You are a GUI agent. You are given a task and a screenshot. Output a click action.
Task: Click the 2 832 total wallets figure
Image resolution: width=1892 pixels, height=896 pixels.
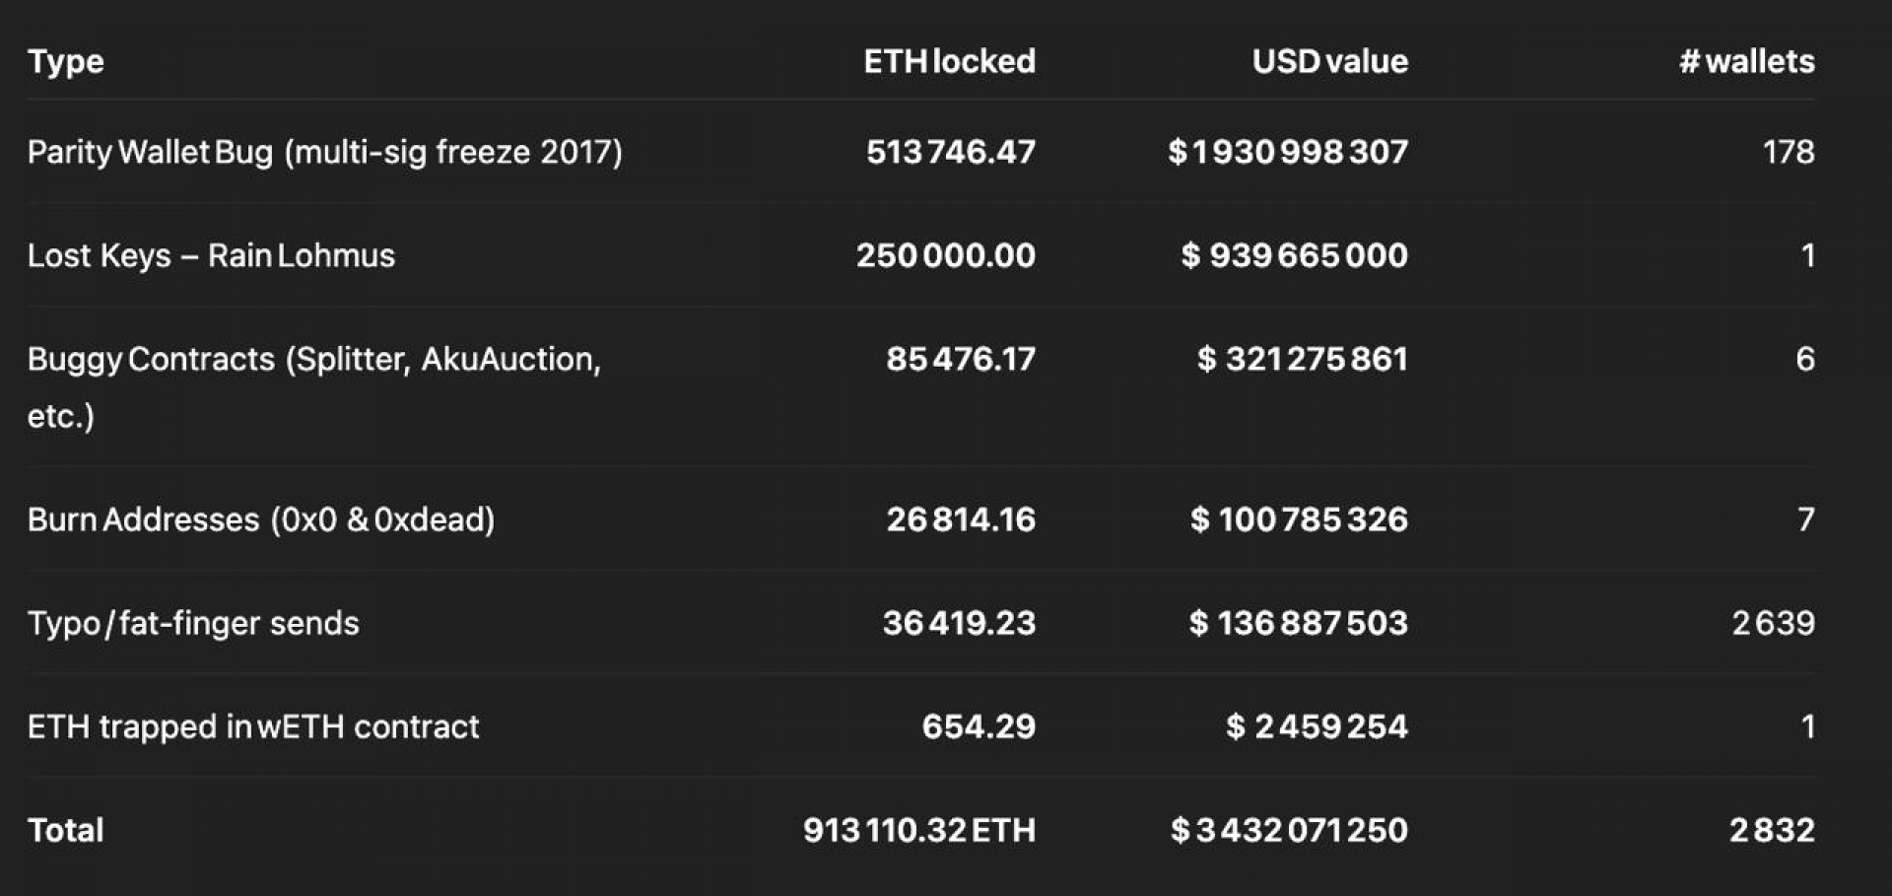[1771, 830]
